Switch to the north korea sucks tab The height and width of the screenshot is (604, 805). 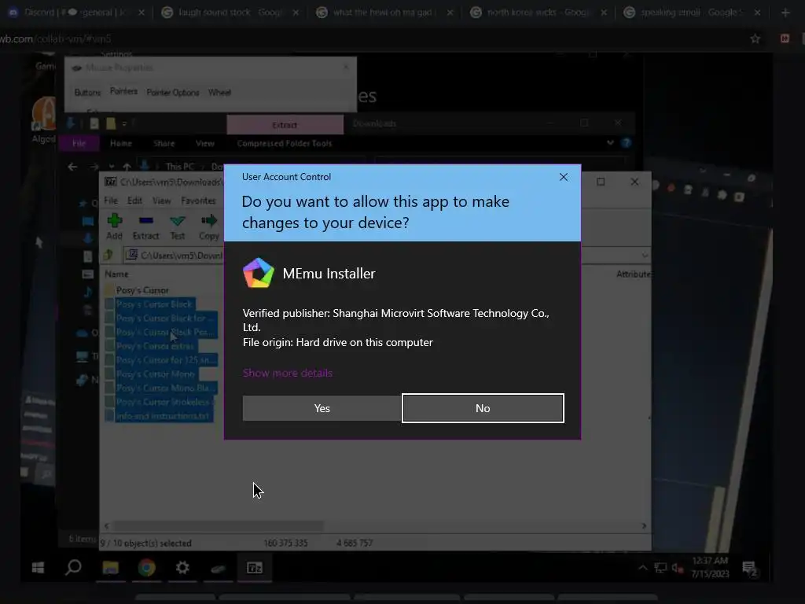(x=538, y=12)
